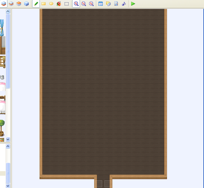This screenshot has height=188, width=204.
Task: Select the Layer 1 editing mode
Action: [3, 4]
